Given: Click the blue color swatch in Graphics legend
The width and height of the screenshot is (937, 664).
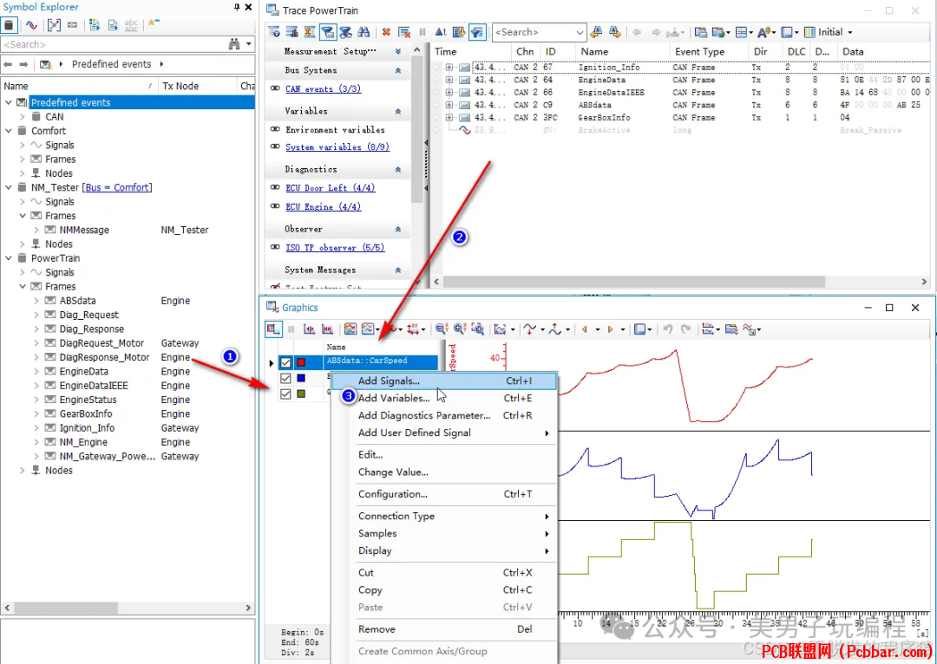Looking at the screenshot, I should [x=301, y=378].
